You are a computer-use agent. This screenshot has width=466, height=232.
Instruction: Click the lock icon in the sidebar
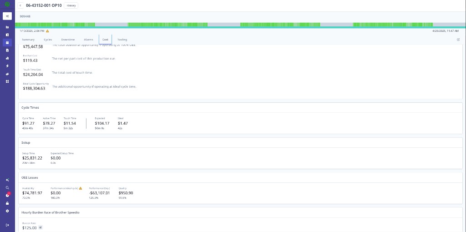point(7,203)
